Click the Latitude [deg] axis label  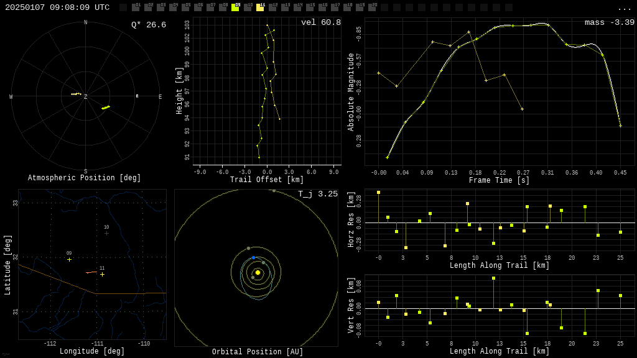(7, 265)
